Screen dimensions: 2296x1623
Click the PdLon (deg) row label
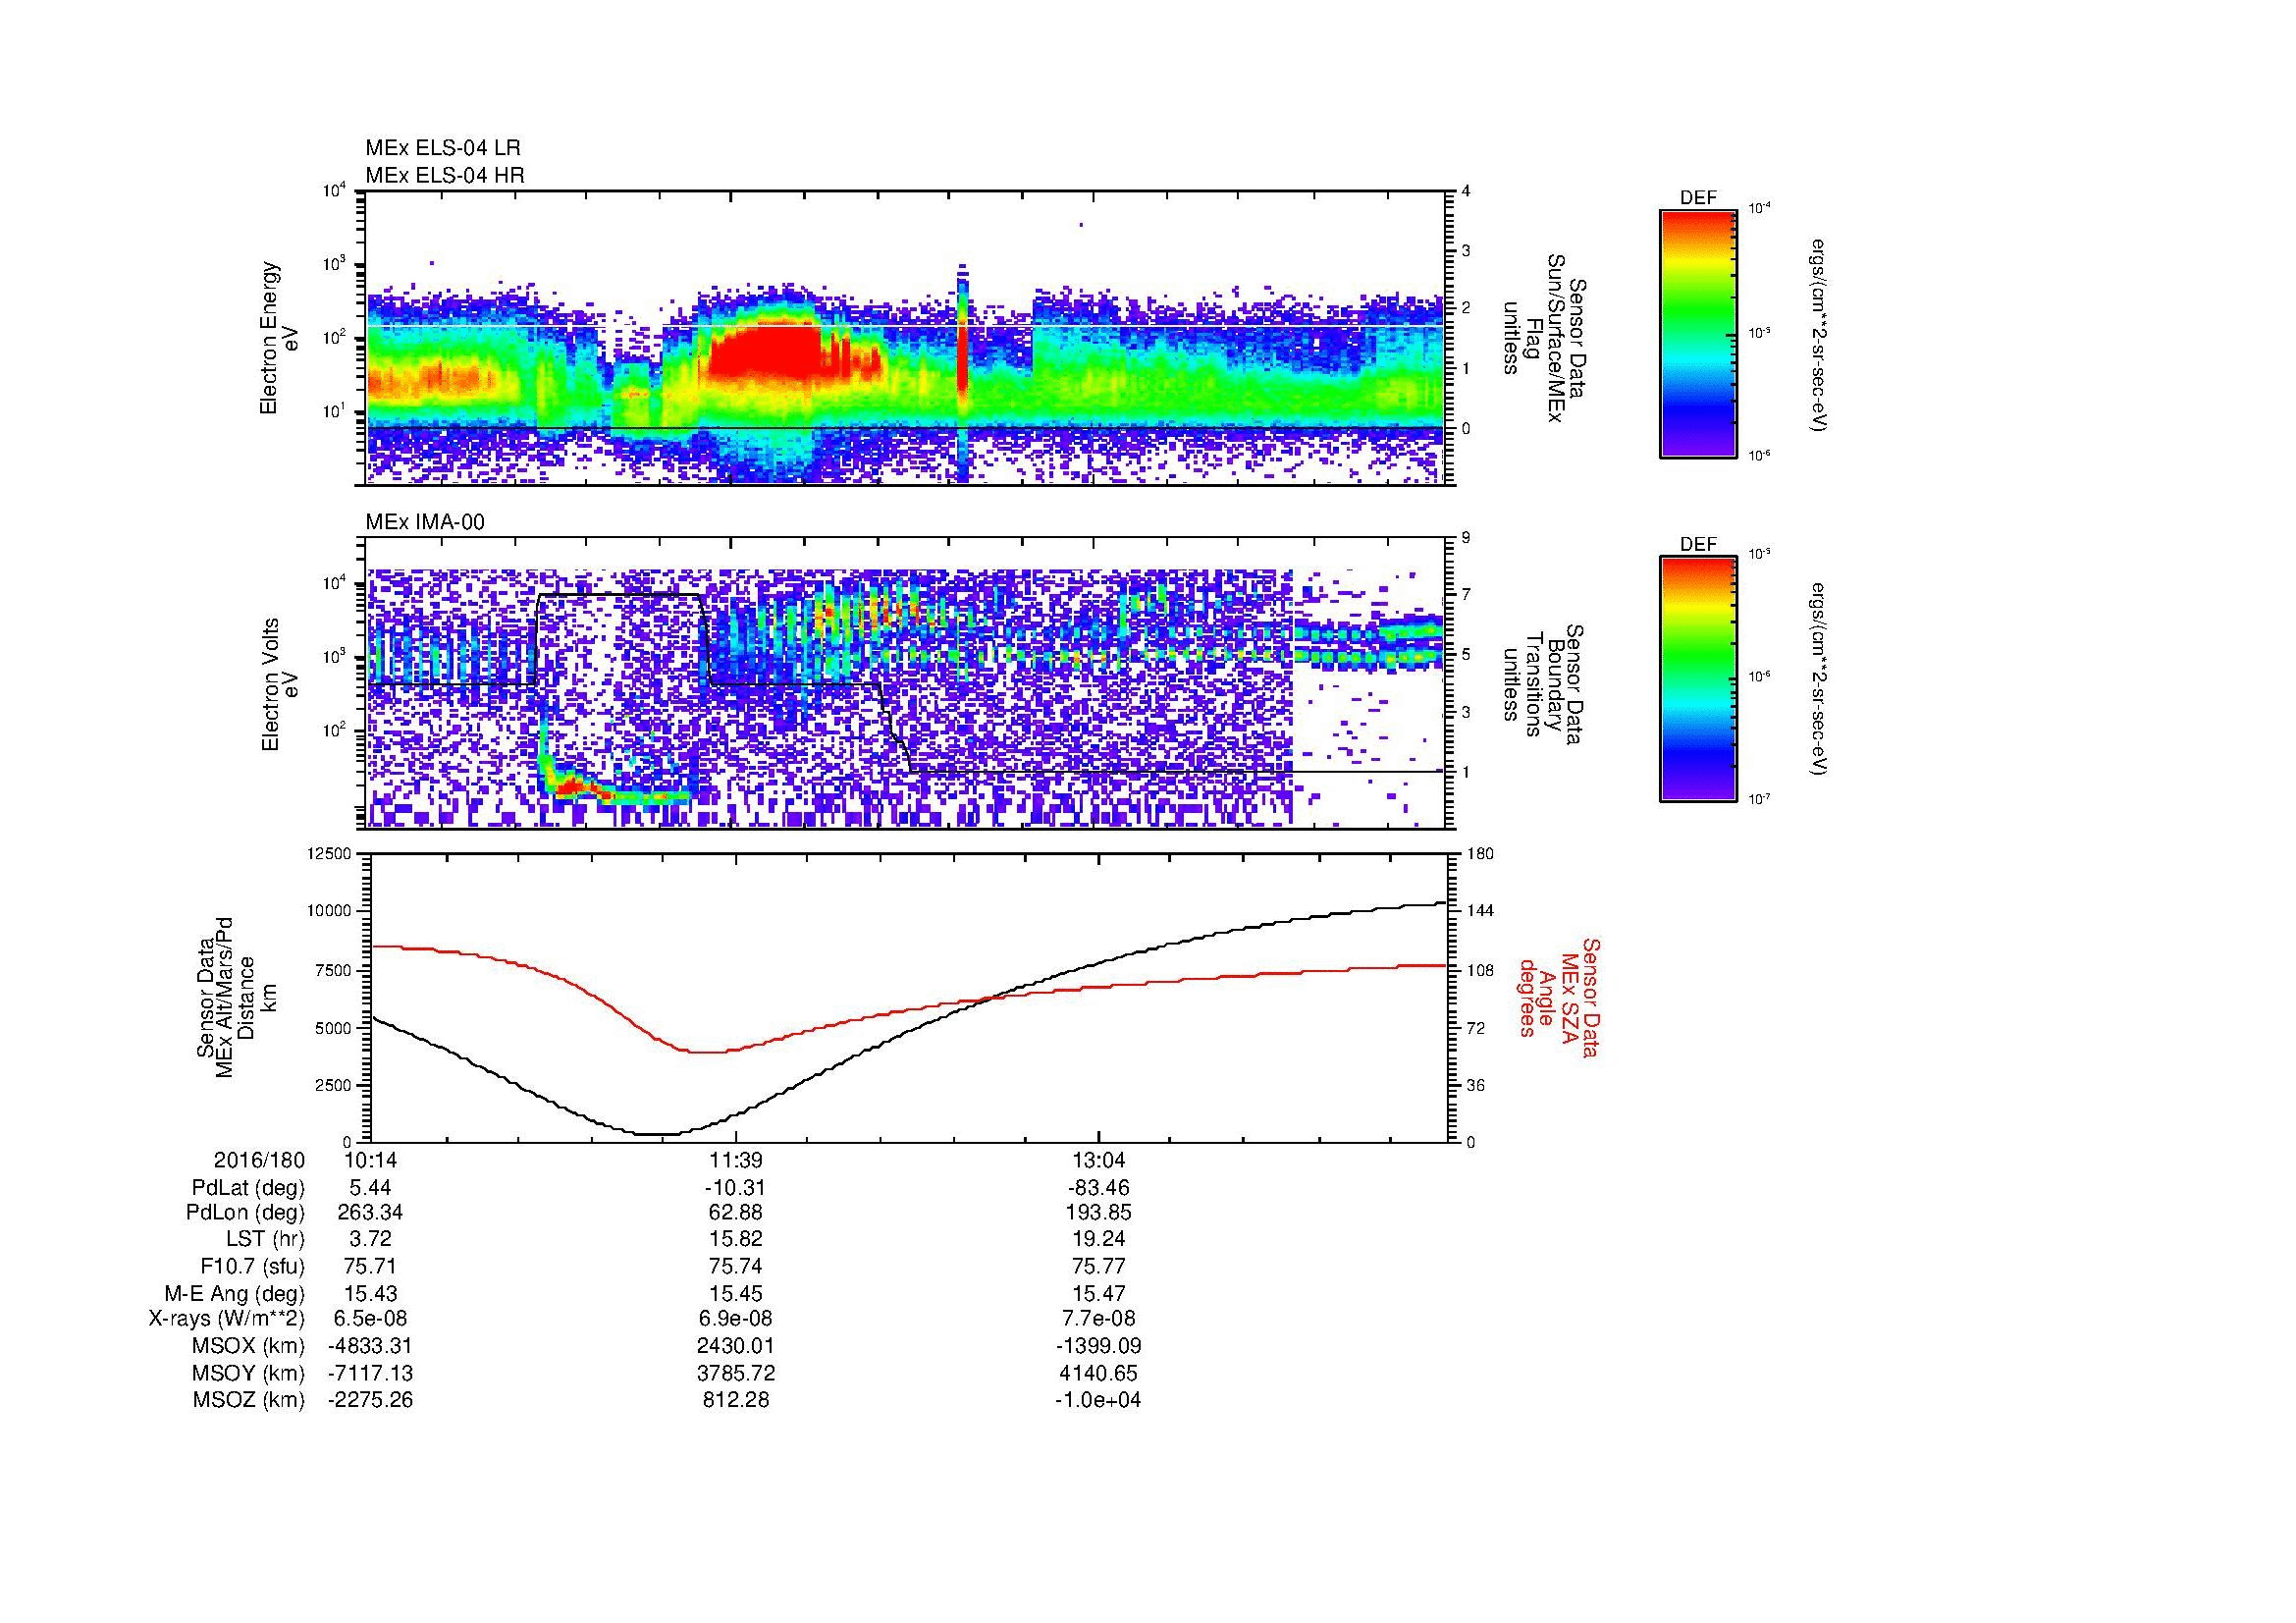point(245,1213)
